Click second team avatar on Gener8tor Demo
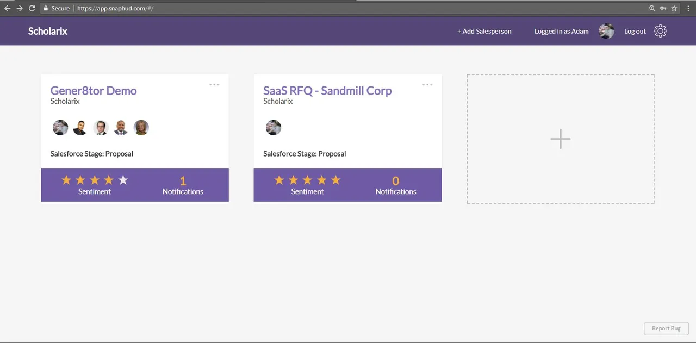696x343 pixels. point(80,128)
